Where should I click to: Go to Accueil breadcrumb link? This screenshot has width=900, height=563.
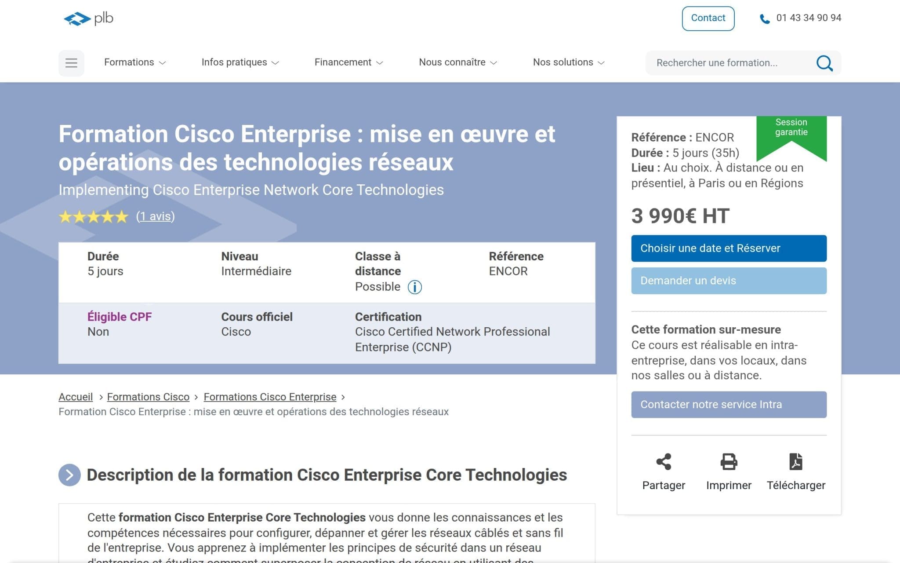[76, 397]
